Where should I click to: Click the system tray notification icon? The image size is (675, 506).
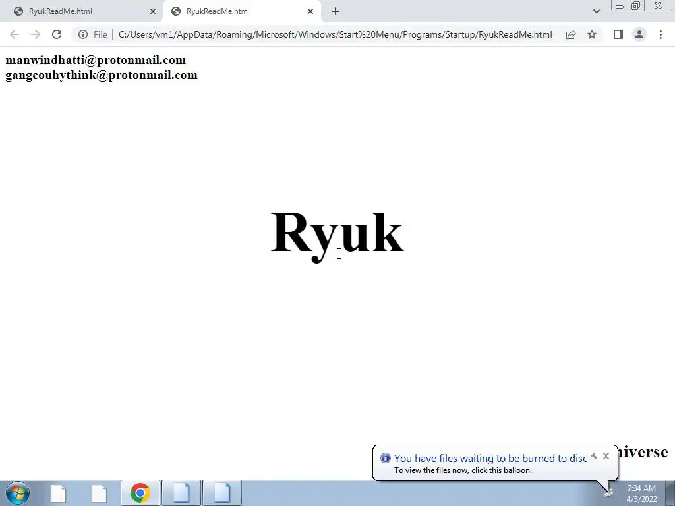pyautogui.click(x=608, y=493)
